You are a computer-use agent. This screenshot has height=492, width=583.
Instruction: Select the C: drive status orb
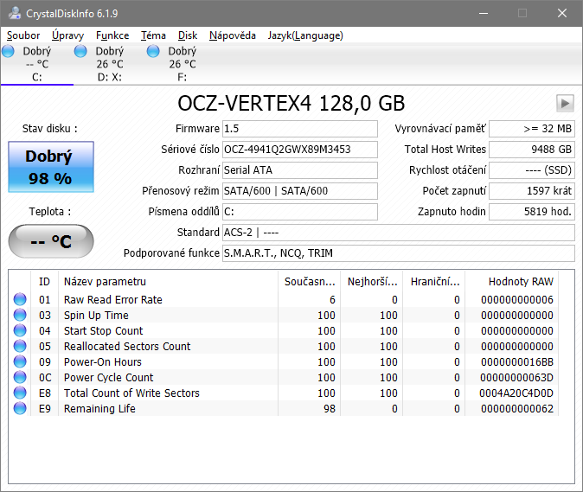[9, 51]
